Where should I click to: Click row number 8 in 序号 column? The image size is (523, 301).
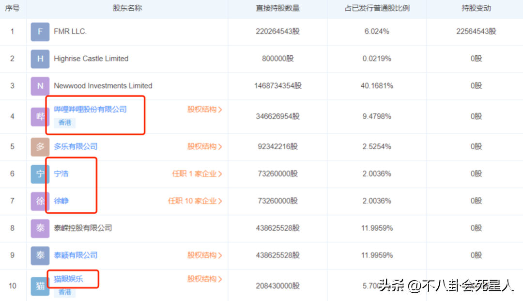12,228
